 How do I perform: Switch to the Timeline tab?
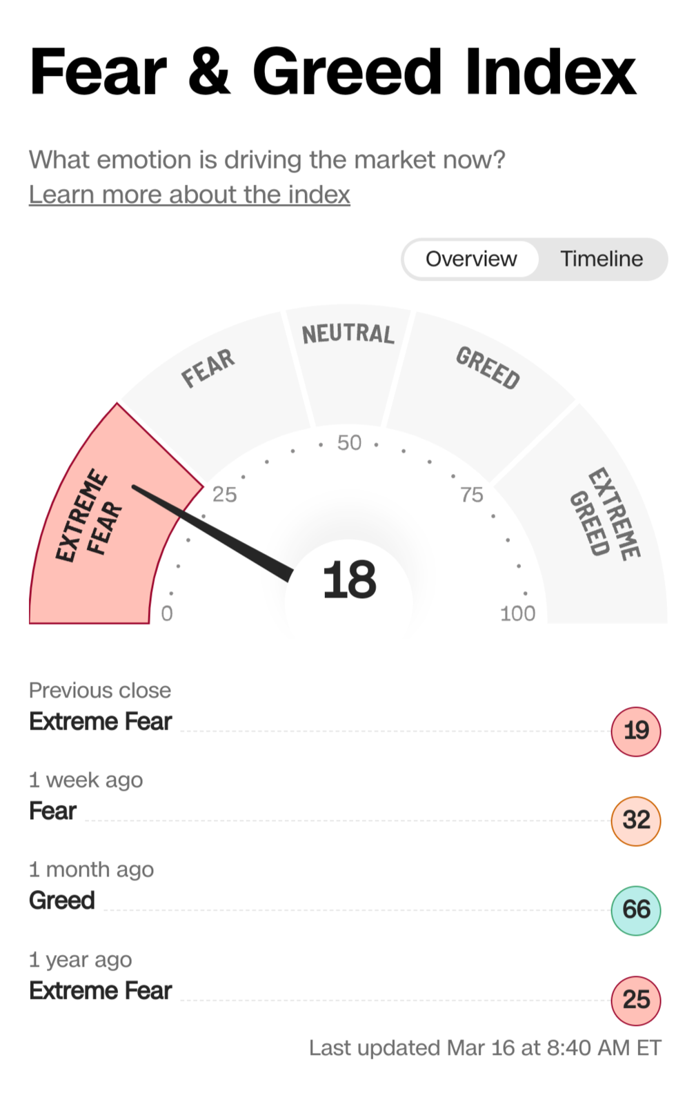click(x=601, y=259)
